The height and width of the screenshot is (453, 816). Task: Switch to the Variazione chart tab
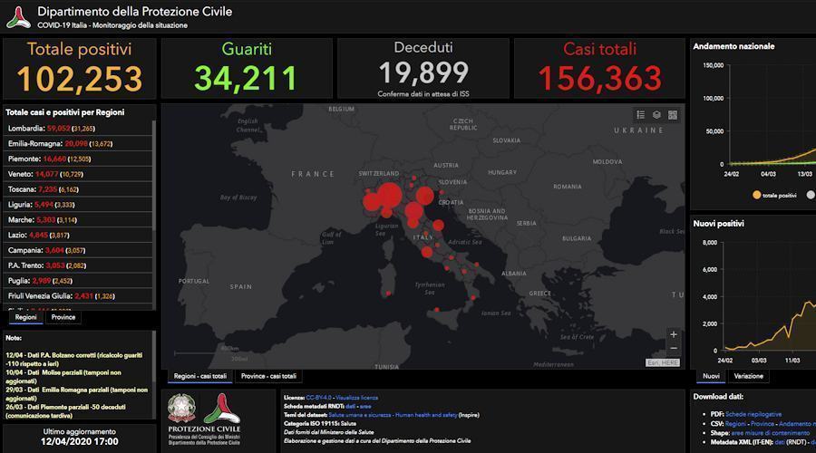coord(748,376)
